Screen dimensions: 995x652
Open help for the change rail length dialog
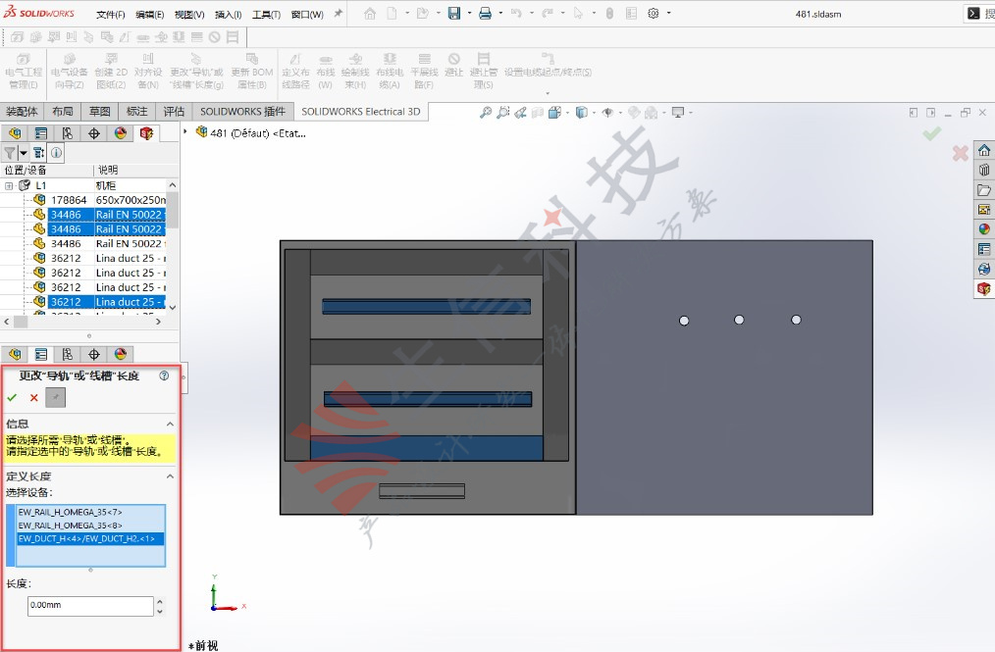click(164, 376)
